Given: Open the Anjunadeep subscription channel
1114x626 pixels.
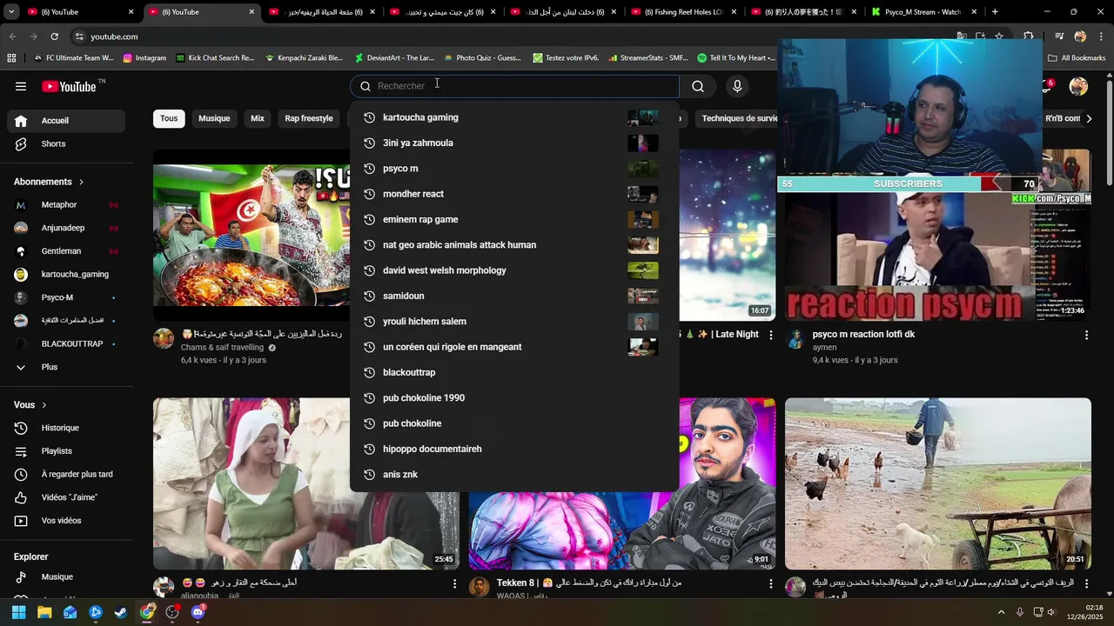Looking at the screenshot, I should coord(66,228).
